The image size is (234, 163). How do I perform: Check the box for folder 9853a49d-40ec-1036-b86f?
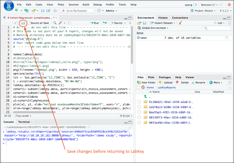[139, 122]
